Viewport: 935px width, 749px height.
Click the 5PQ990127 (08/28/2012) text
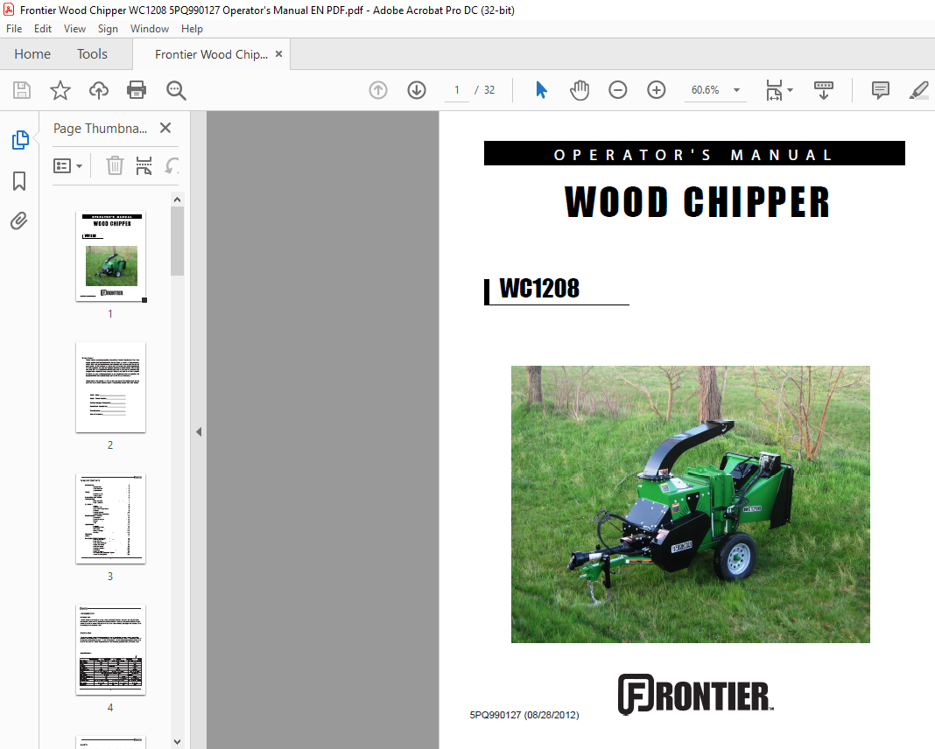[524, 715]
